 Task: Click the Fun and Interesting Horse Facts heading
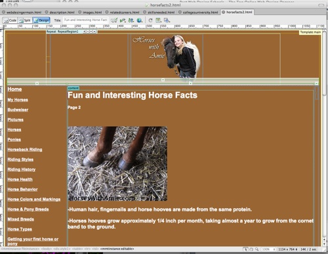pos(133,95)
